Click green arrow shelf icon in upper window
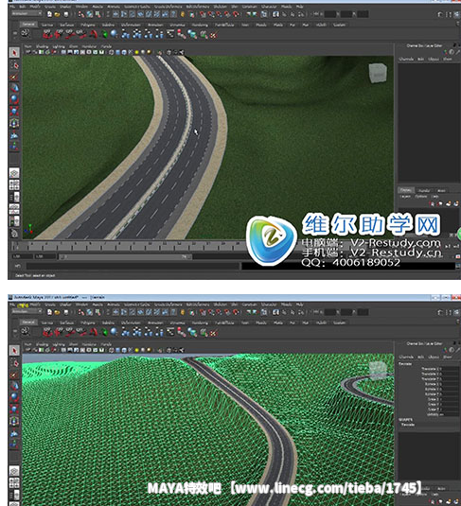Screen dimensions: 461x506 pos(104,34)
